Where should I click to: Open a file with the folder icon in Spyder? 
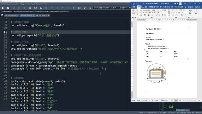8,8
